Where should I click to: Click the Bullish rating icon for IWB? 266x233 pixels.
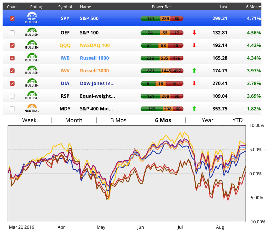pyautogui.click(x=32, y=57)
